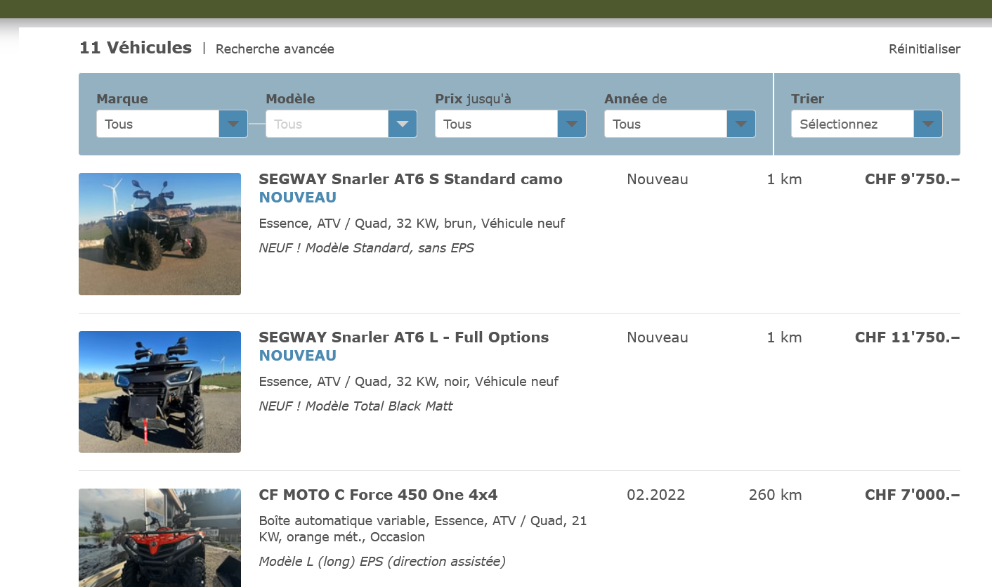This screenshot has height=587, width=992.
Task: Click the Marque dropdown arrow button
Action: 233,124
